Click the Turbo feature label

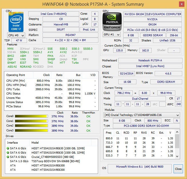click(75, 63)
